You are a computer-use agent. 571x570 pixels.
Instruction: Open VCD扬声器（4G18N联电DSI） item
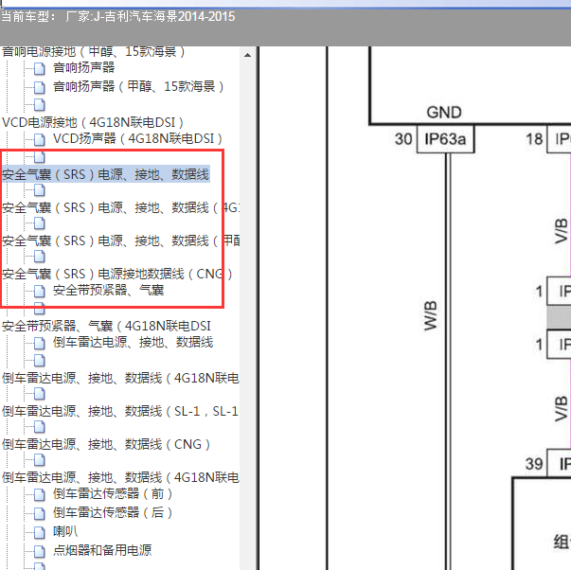137,139
